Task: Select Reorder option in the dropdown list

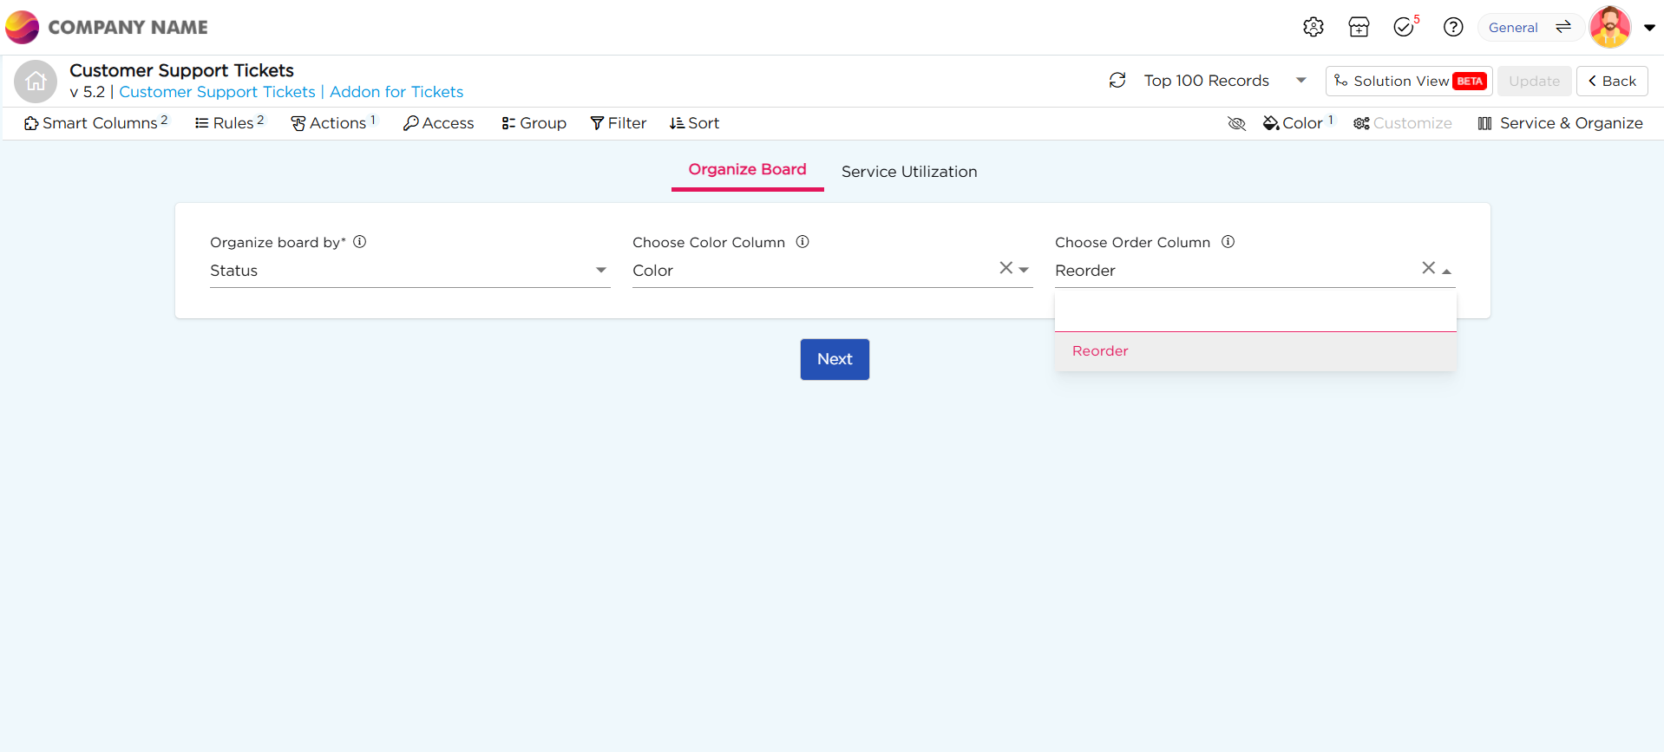Action: (x=1100, y=351)
